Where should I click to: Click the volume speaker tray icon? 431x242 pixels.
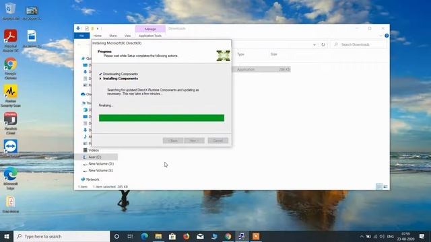(x=382, y=236)
